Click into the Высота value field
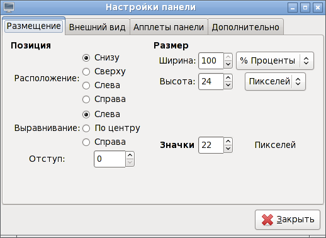The height and width of the screenshot is (238, 326). [211, 82]
